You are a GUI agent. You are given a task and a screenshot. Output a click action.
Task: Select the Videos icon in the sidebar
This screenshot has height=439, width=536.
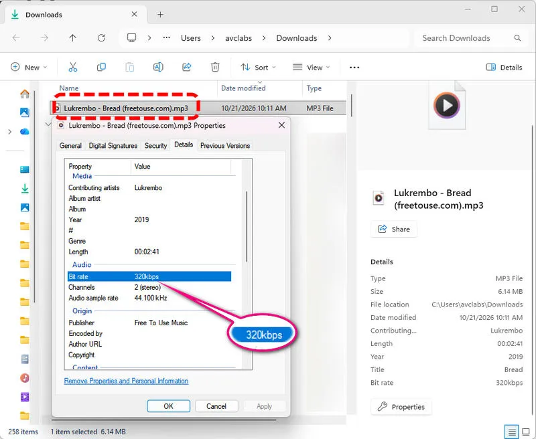click(x=25, y=397)
